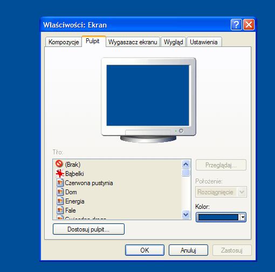The width and height of the screenshot is (275, 272).
Task: Go to the Wygląd tab
Action: coord(173,42)
